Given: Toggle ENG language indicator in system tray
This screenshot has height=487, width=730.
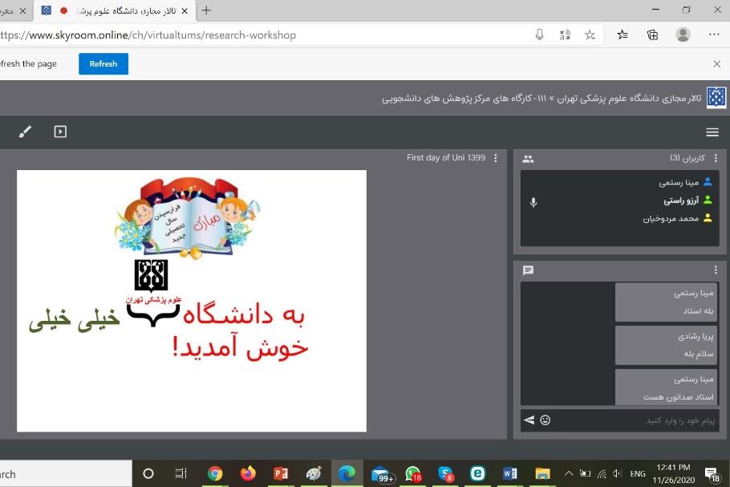Looking at the screenshot, I should click(x=637, y=473).
